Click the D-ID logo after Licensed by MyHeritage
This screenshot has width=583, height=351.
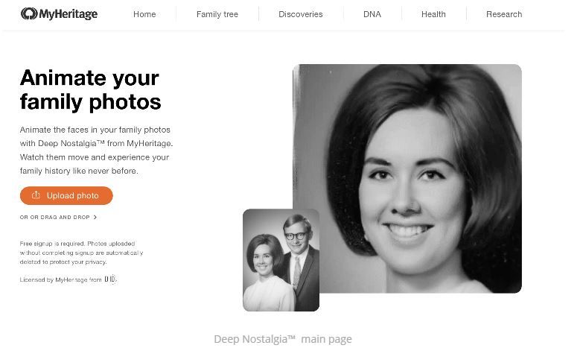click(x=110, y=279)
